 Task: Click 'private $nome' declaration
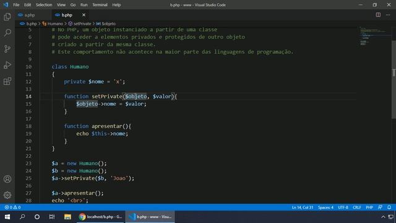click(95, 82)
